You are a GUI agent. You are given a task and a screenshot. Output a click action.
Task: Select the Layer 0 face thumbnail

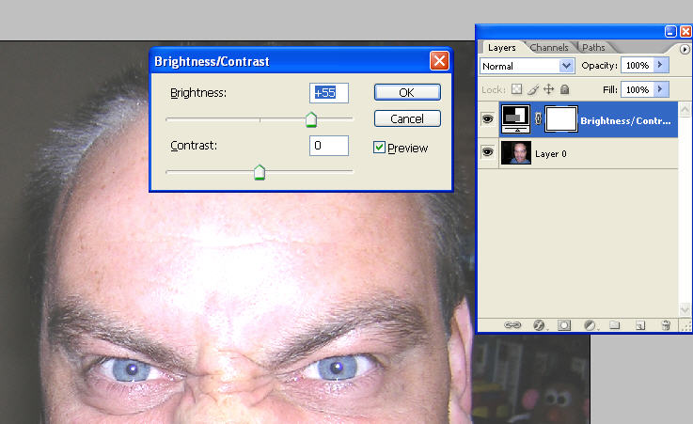click(516, 153)
